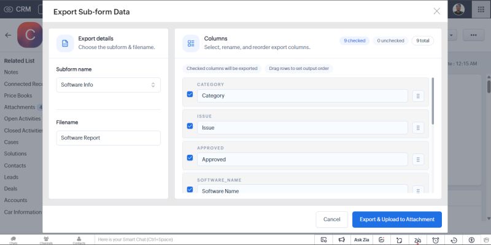This screenshot has width=491, height=245.
Task: Edit the Approved column name field
Action: (302, 160)
